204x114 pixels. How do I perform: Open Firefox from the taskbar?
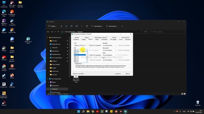[116, 111]
